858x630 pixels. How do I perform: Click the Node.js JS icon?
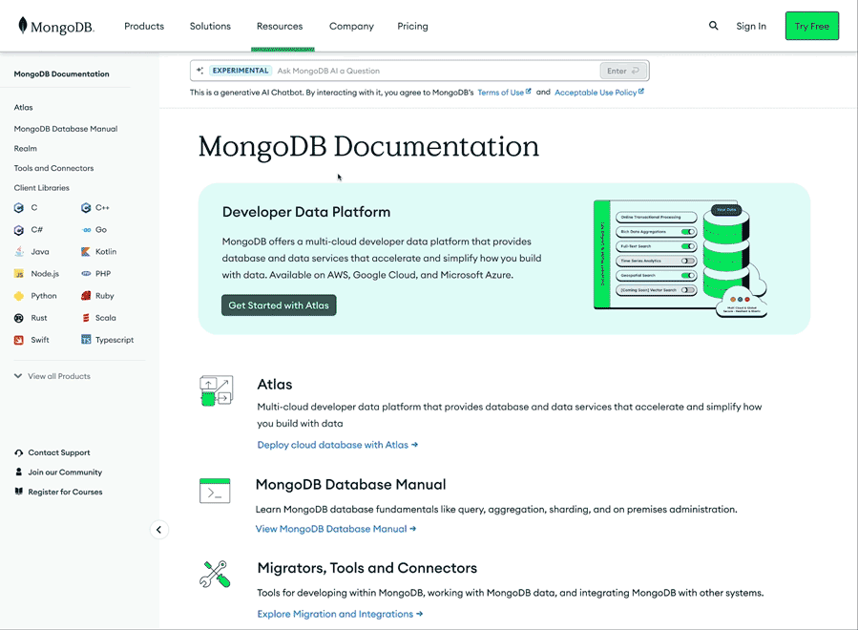[18, 274]
